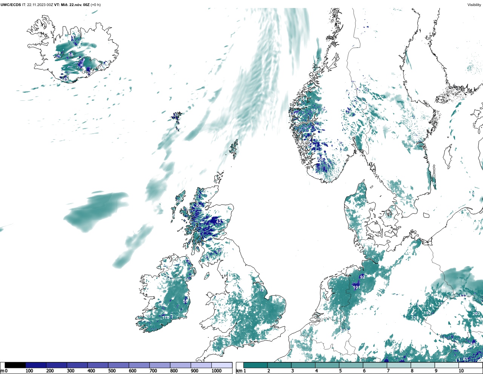
Task: Click the large teal patch over the Atlantic
Action: (95, 212)
